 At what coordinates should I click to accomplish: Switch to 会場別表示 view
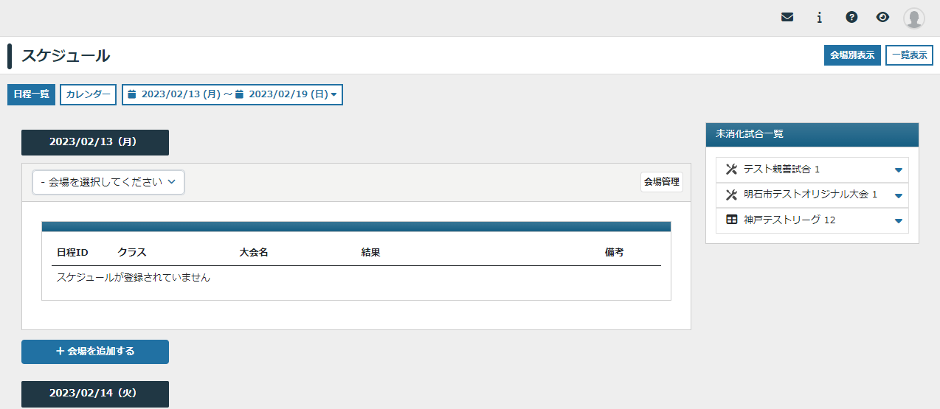[x=852, y=55]
